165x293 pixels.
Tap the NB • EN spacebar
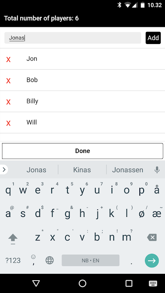(x=91, y=260)
